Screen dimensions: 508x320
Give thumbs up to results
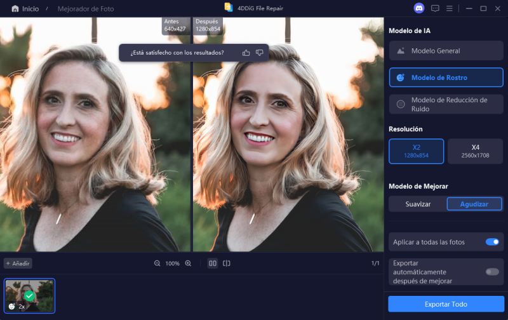(x=246, y=53)
